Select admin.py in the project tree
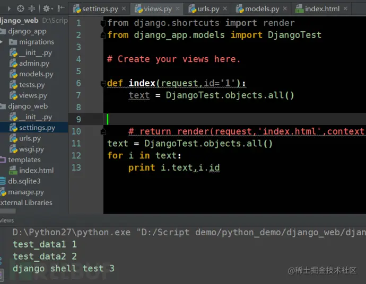The image size is (366, 284). pos(34,64)
